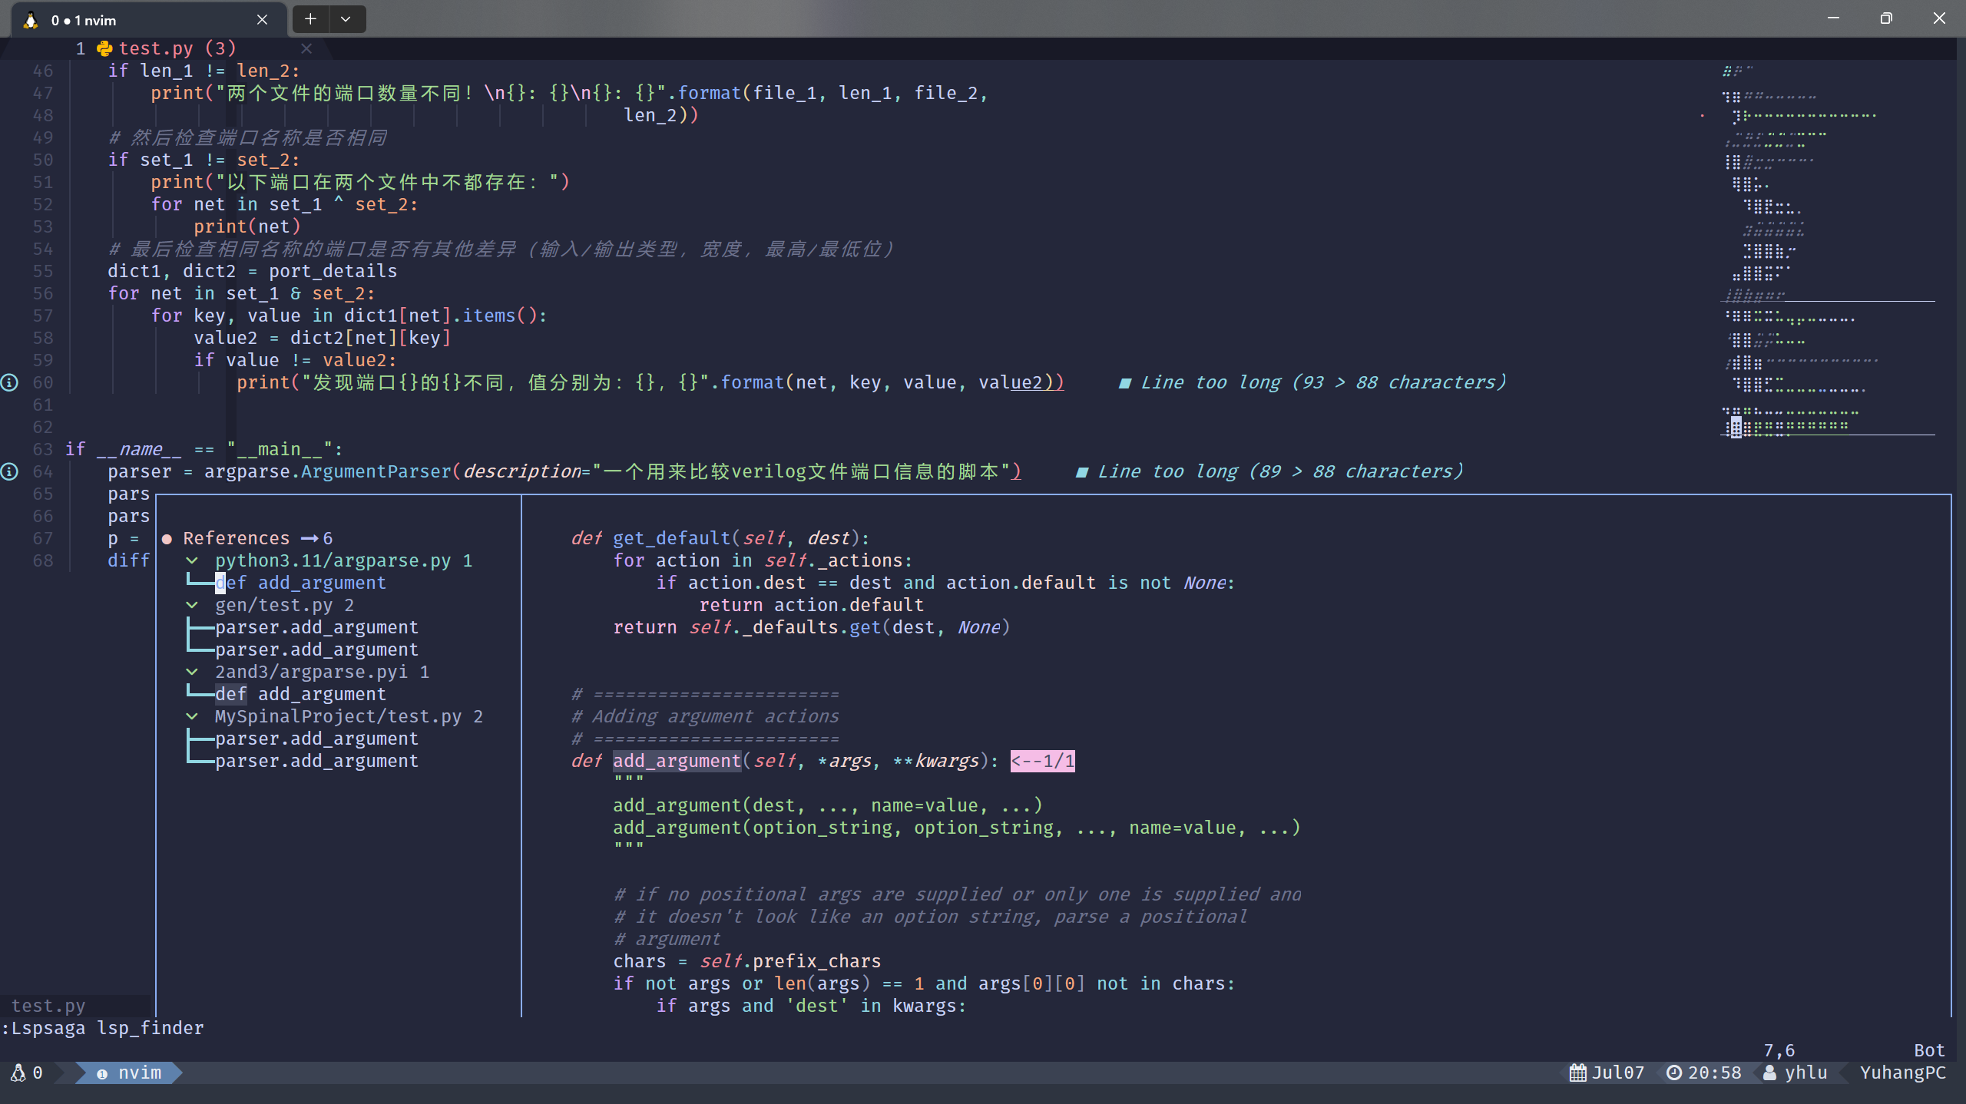Image resolution: width=1966 pixels, height=1104 pixels.
Task: Collapse the python3.11/argparse.py reference group
Action: coord(192,560)
